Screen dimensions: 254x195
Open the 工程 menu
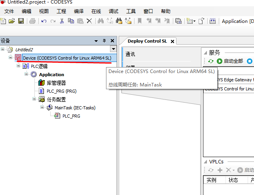[x=61, y=11]
